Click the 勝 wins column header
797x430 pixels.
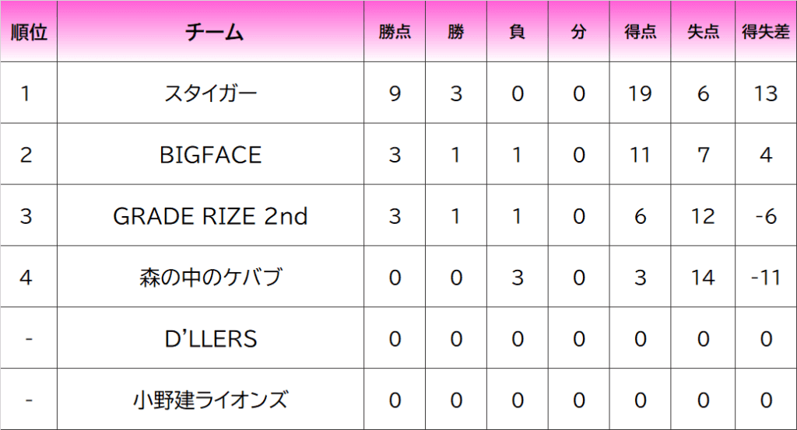[456, 31]
